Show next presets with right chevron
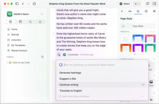Screen dimensions: 159x104 (x=154, y=32)
